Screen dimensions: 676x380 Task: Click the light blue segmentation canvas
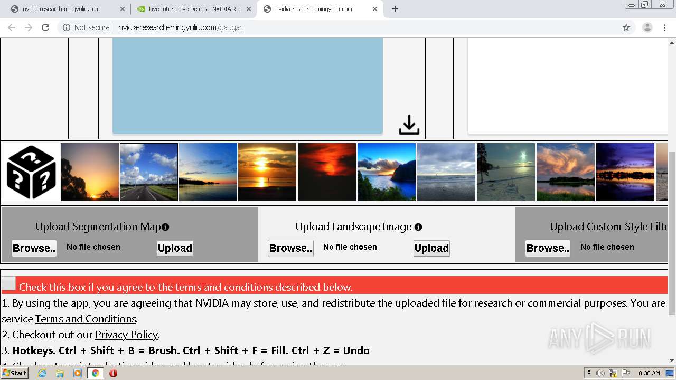click(x=248, y=85)
